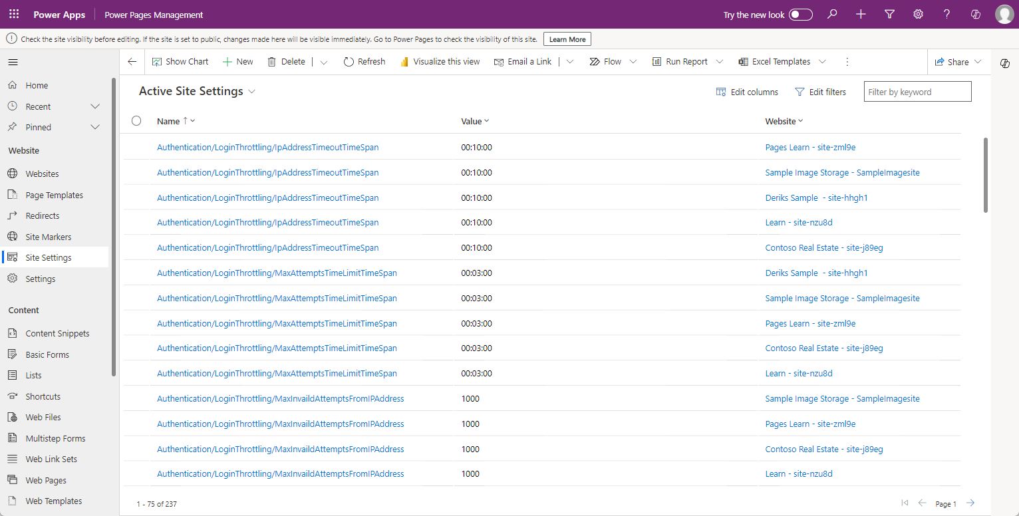The width and height of the screenshot is (1019, 516).
Task: Click the Share button
Action: tap(952, 62)
